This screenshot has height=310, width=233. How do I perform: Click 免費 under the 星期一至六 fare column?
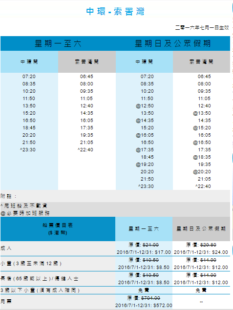[144, 290]
